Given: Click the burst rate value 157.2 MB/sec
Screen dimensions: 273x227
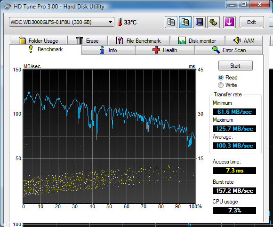Looking at the screenshot, I should [x=234, y=191].
